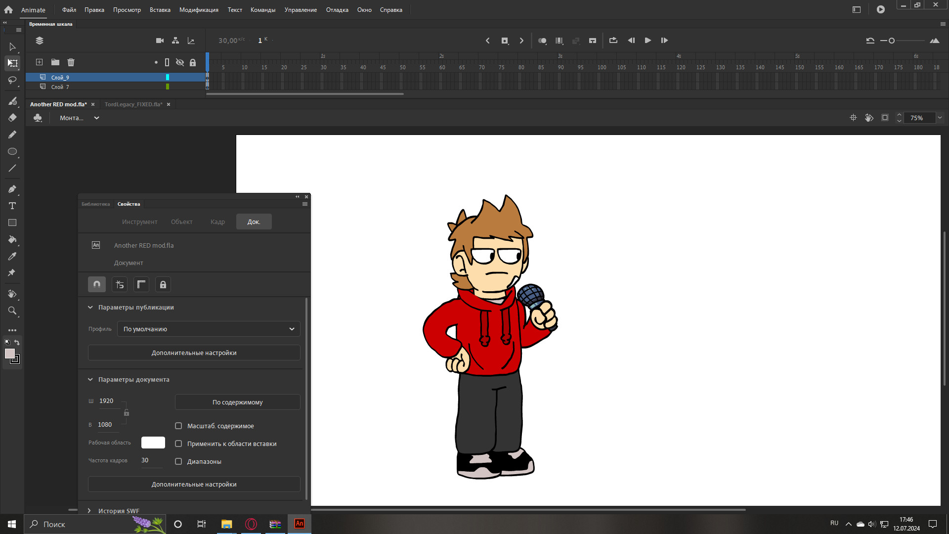Expand the История SWF section
This screenshot has height=534, width=949.
pos(89,511)
